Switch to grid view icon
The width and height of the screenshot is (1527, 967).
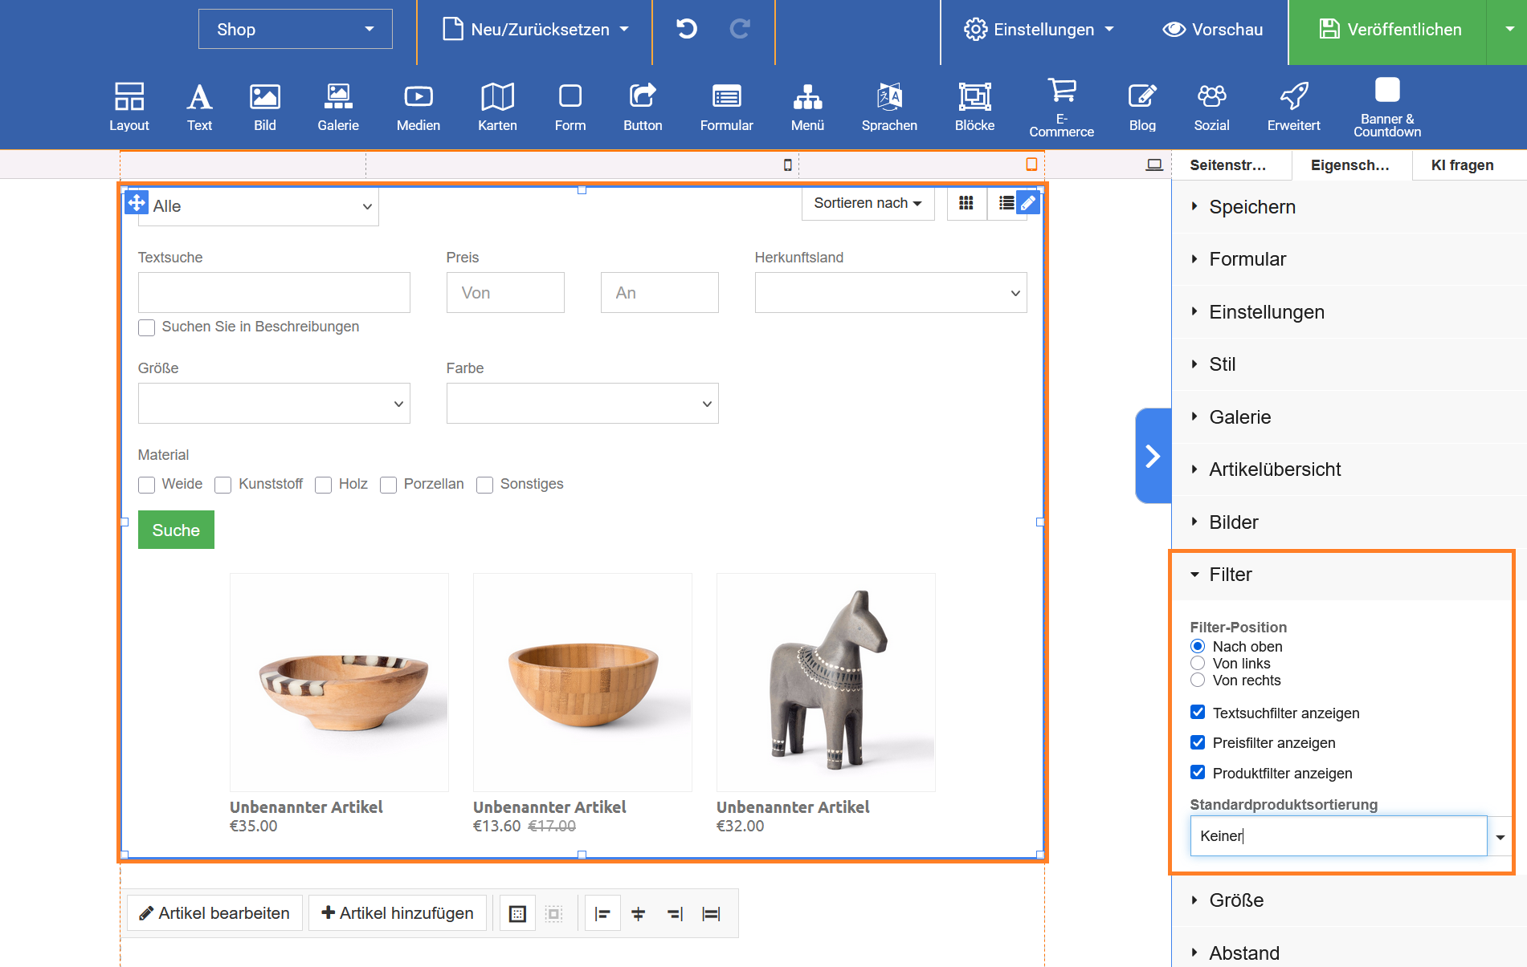966,204
